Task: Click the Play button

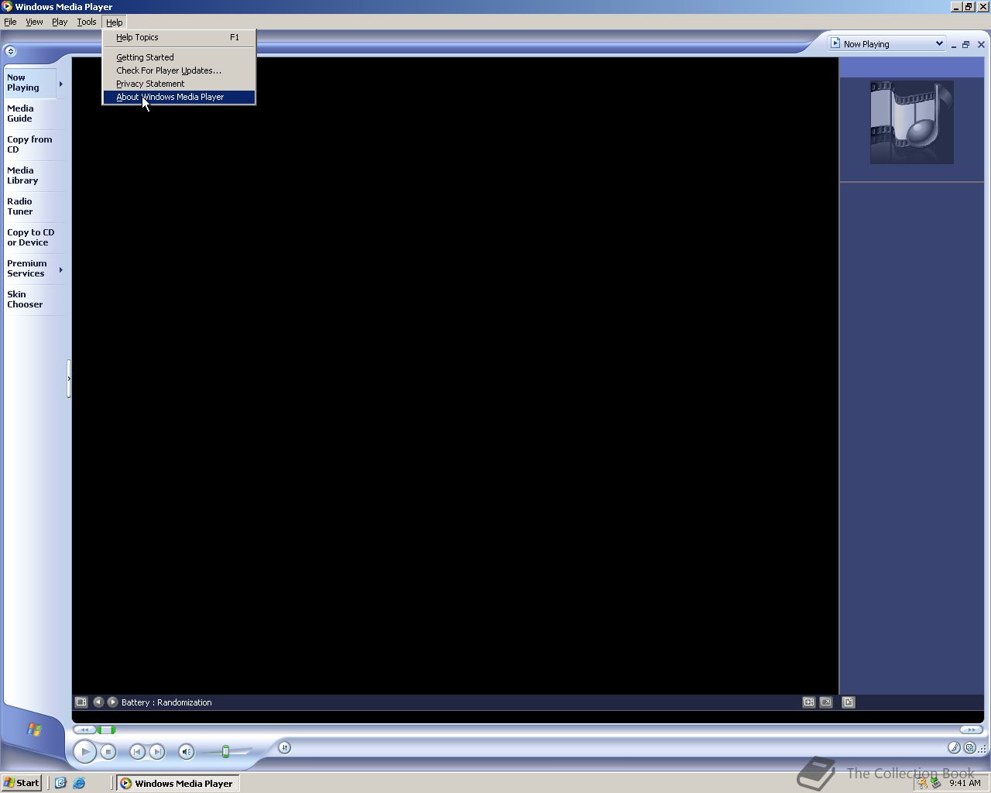Action: [x=84, y=751]
